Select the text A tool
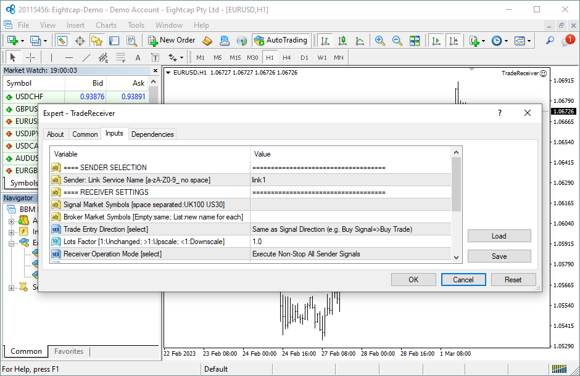Image resolution: width=580 pixels, height=376 pixels. (x=138, y=57)
